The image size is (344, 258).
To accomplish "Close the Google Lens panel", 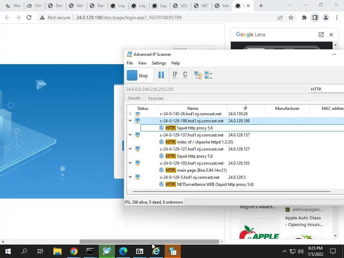I will point(331,35).
